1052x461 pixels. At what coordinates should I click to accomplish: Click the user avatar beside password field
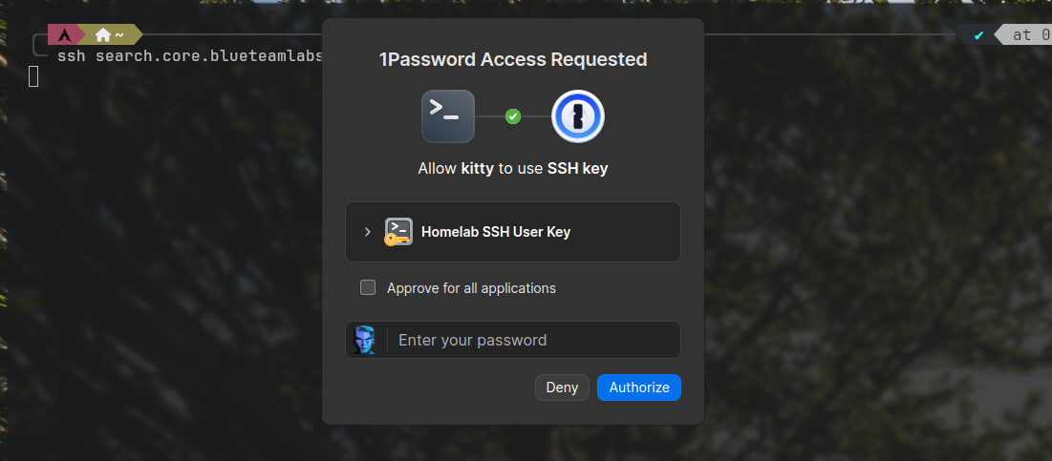tap(365, 340)
